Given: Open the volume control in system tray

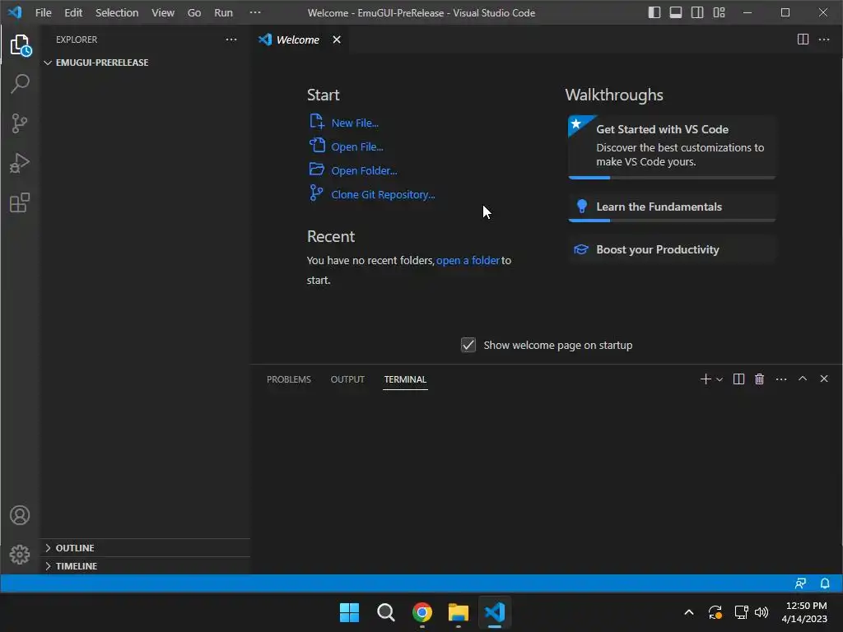Looking at the screenshot, I should click(x=761, y=612).
